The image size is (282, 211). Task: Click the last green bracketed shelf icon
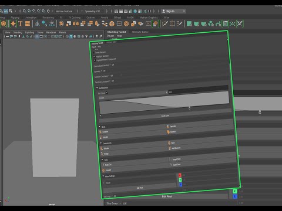coord(240,24)
